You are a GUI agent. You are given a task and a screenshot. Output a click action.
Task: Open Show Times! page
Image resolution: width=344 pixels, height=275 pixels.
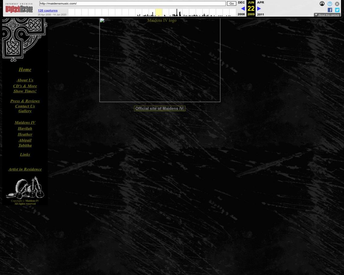tap(25, 91)
